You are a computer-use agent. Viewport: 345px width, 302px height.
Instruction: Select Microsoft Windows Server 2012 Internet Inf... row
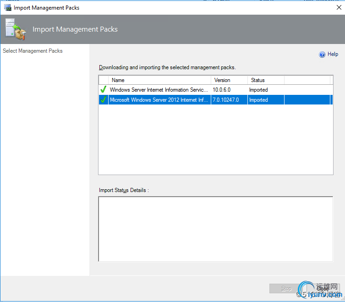tap(216, 100)
